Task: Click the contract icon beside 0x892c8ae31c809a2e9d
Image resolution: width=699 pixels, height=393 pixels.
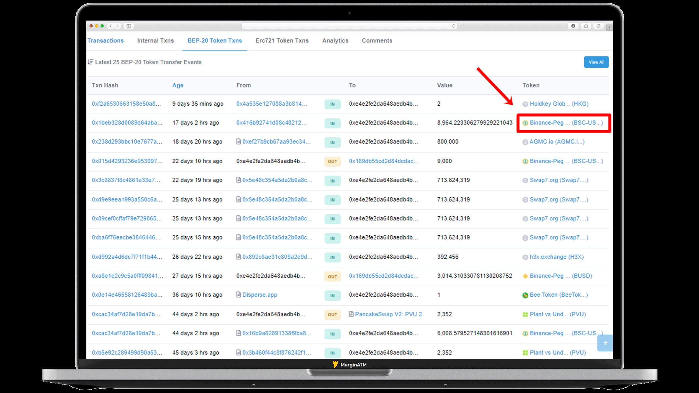Action: click(x=238, y=257)
